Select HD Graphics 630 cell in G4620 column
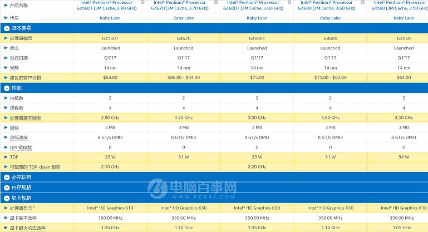 tap(184, 208)
